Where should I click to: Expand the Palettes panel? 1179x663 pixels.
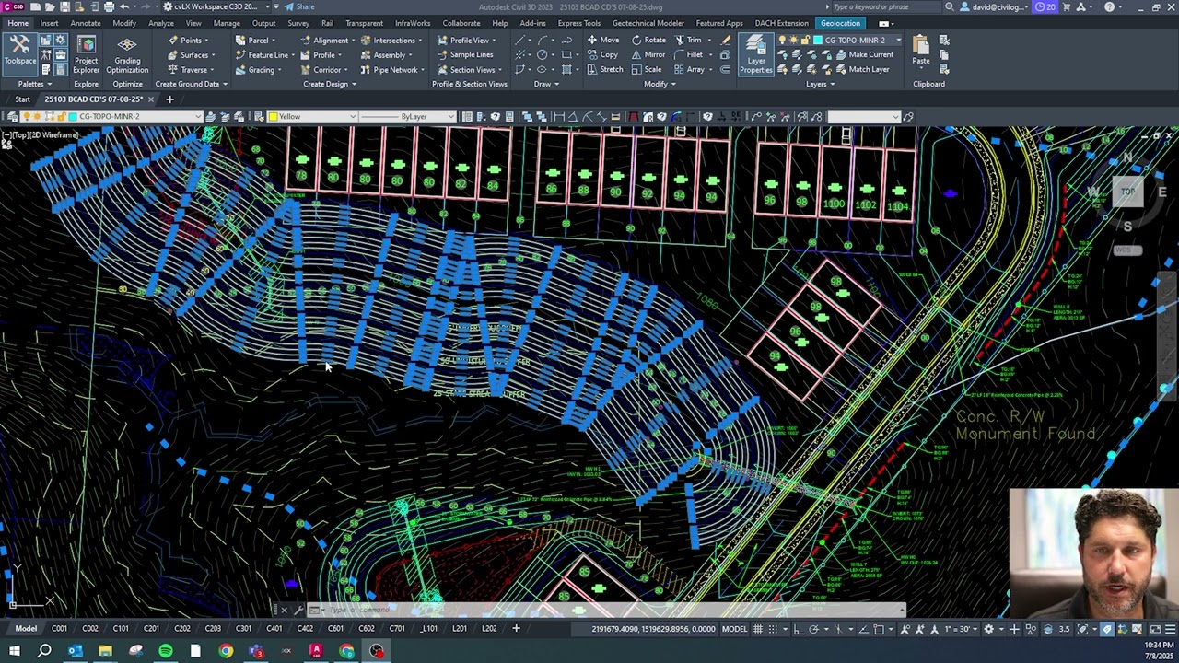click(33, 84)
